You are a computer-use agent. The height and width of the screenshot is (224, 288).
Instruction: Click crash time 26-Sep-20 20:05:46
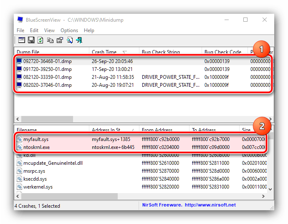(x=112, y=61)
